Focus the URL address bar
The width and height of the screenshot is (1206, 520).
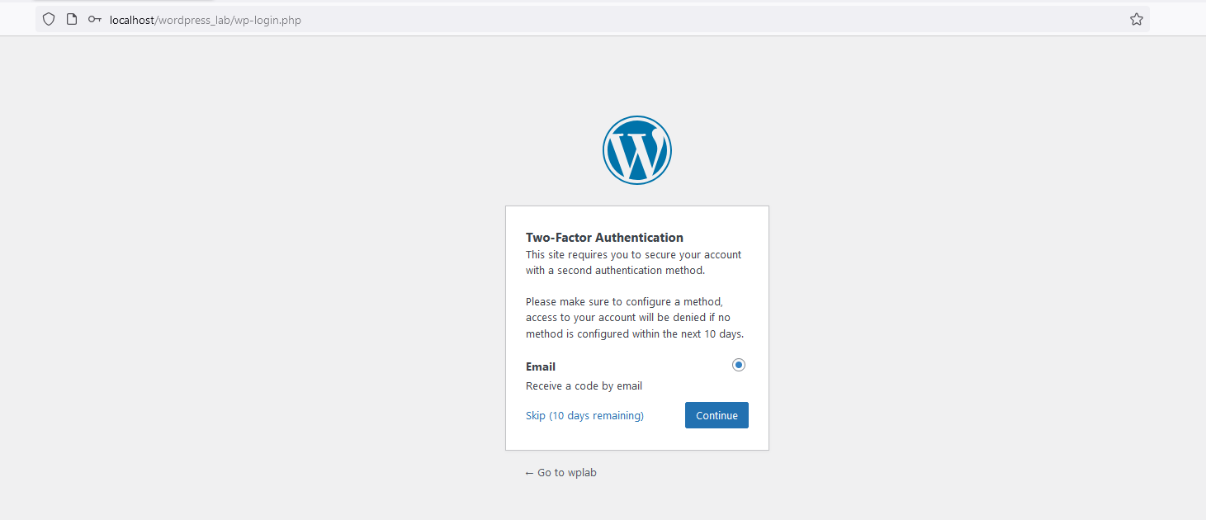(592, 19)
